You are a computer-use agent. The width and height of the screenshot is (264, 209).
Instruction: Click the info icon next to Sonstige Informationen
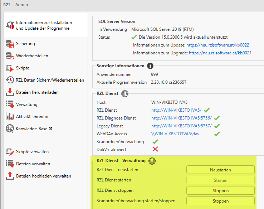coord(150,66)
